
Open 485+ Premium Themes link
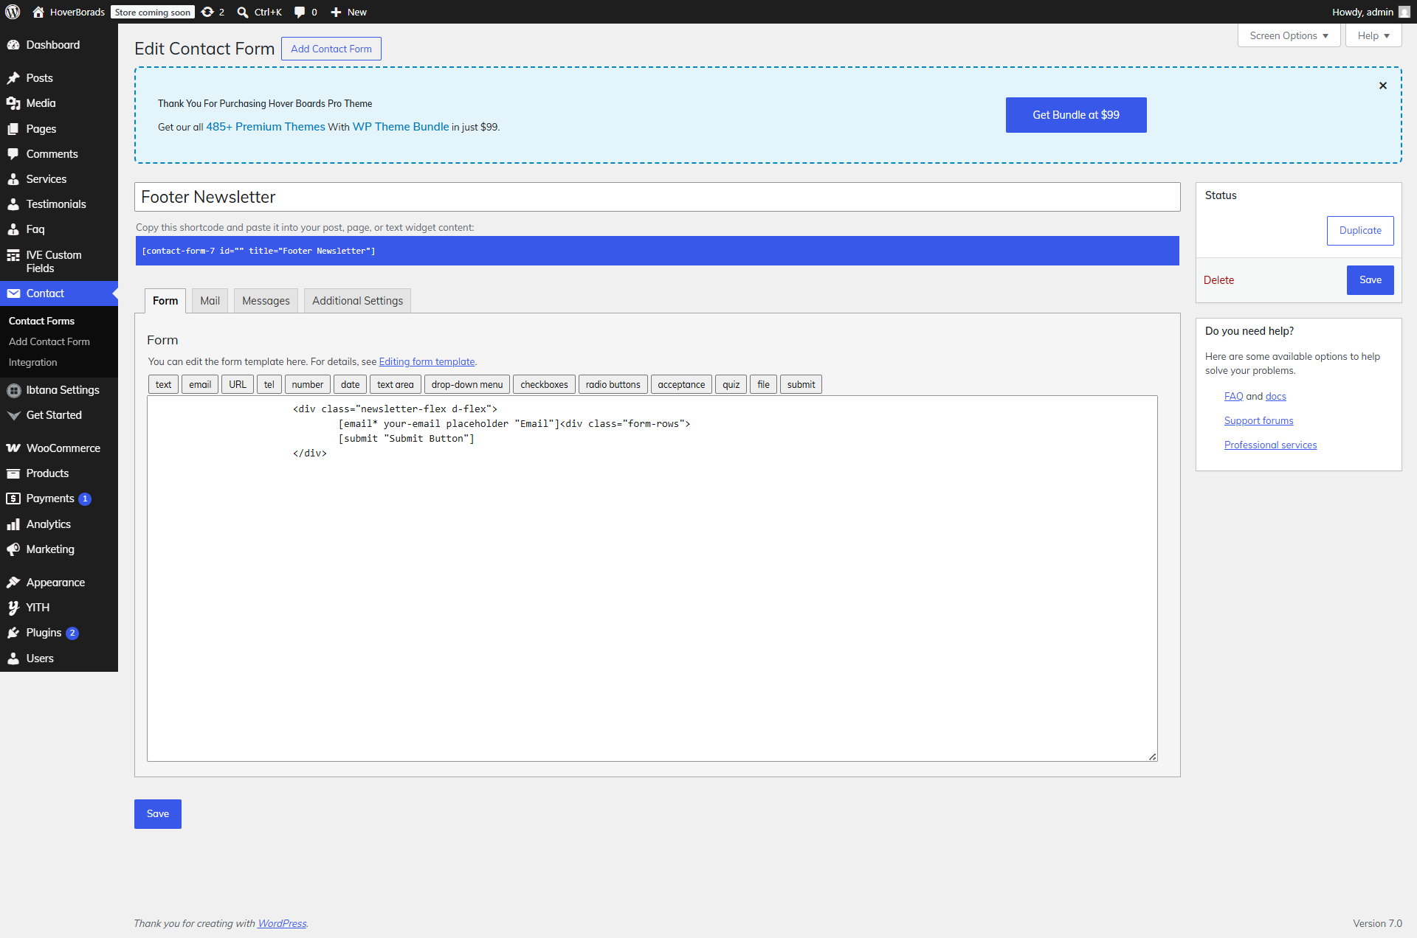[x=265, y=127]
